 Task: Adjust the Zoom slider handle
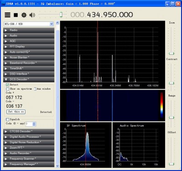pyautogui.click(x=172, y=53)
